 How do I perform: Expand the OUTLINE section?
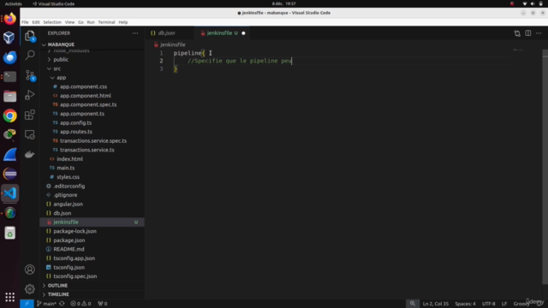[x=57, y=285]
